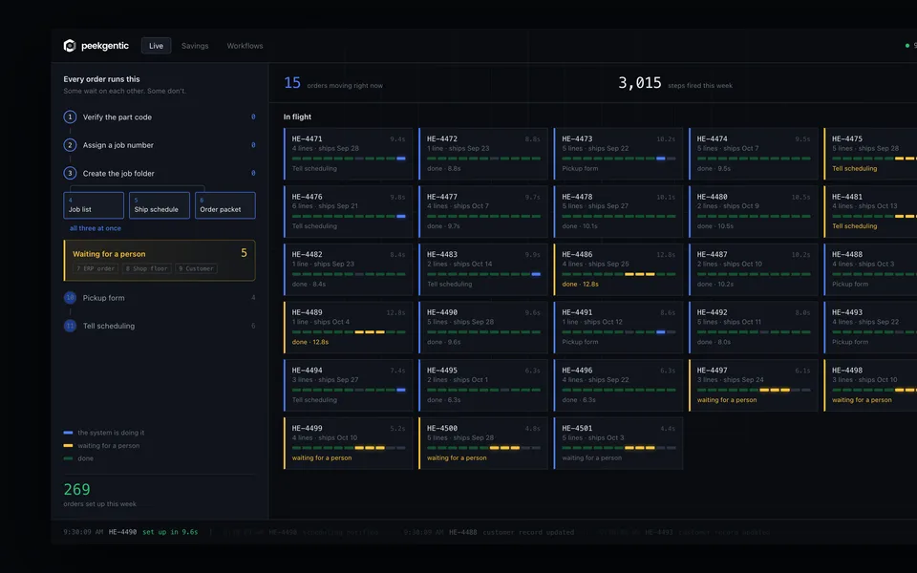
Task: Select the step 1 circle for Verify the part code
Action: point(70,117)
